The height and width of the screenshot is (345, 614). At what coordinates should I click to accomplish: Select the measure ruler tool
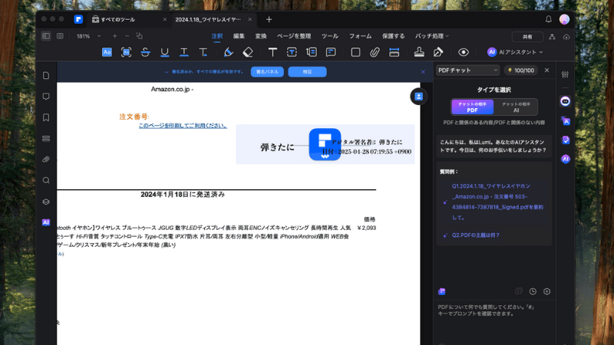(x=394, y=52)
